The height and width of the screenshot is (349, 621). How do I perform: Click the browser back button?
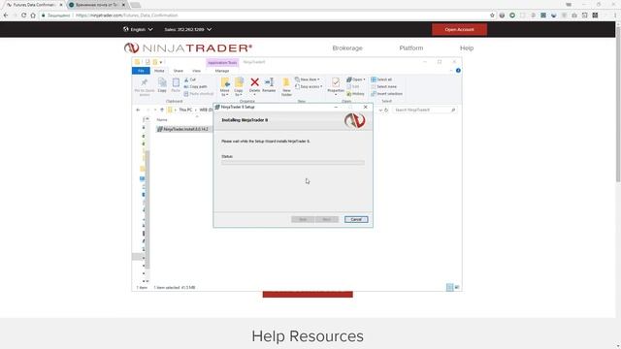(x=6, y=16)
